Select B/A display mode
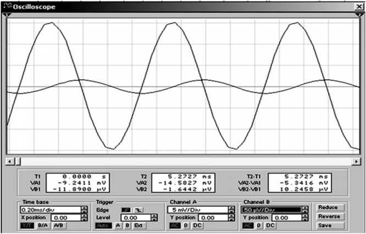366x234 pixels. [42, 226]
